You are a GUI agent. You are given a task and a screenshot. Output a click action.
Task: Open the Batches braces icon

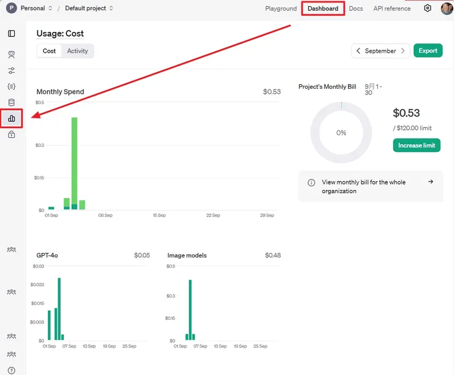coord(12,86)
